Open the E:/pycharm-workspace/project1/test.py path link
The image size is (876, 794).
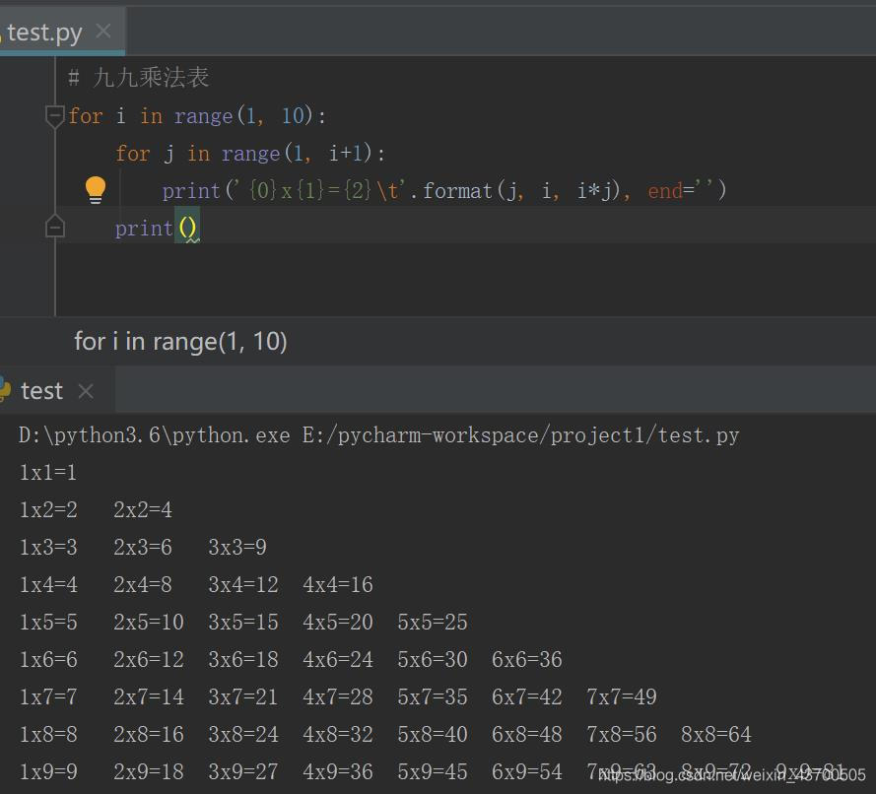520,435
